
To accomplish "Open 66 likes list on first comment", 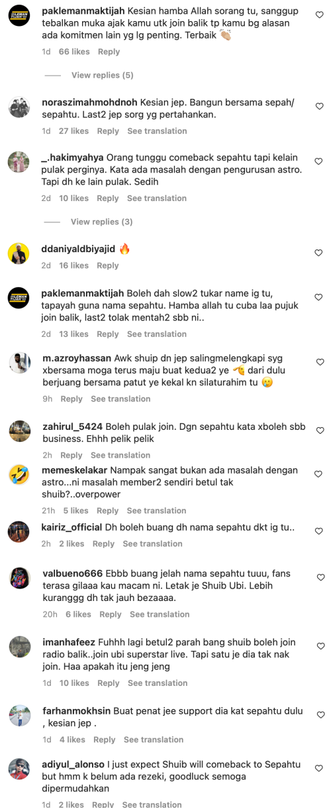I will click(x=73, y=52).
